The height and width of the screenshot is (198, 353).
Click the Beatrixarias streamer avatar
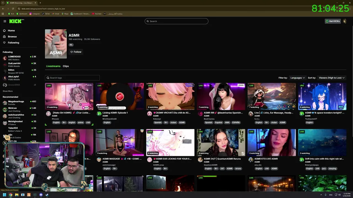[200, 114]
